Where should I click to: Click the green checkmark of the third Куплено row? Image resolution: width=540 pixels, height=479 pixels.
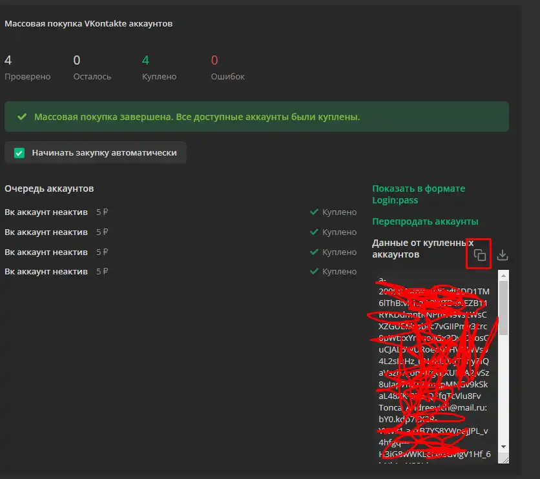(x=314, y=252)
